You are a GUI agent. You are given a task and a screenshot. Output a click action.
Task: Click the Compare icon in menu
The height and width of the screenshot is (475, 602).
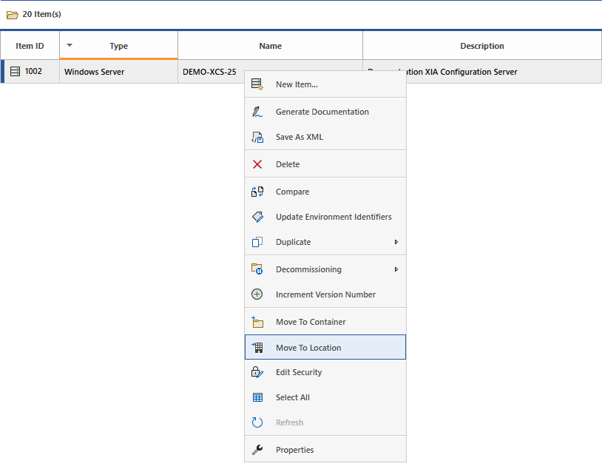tap(257, 192)
